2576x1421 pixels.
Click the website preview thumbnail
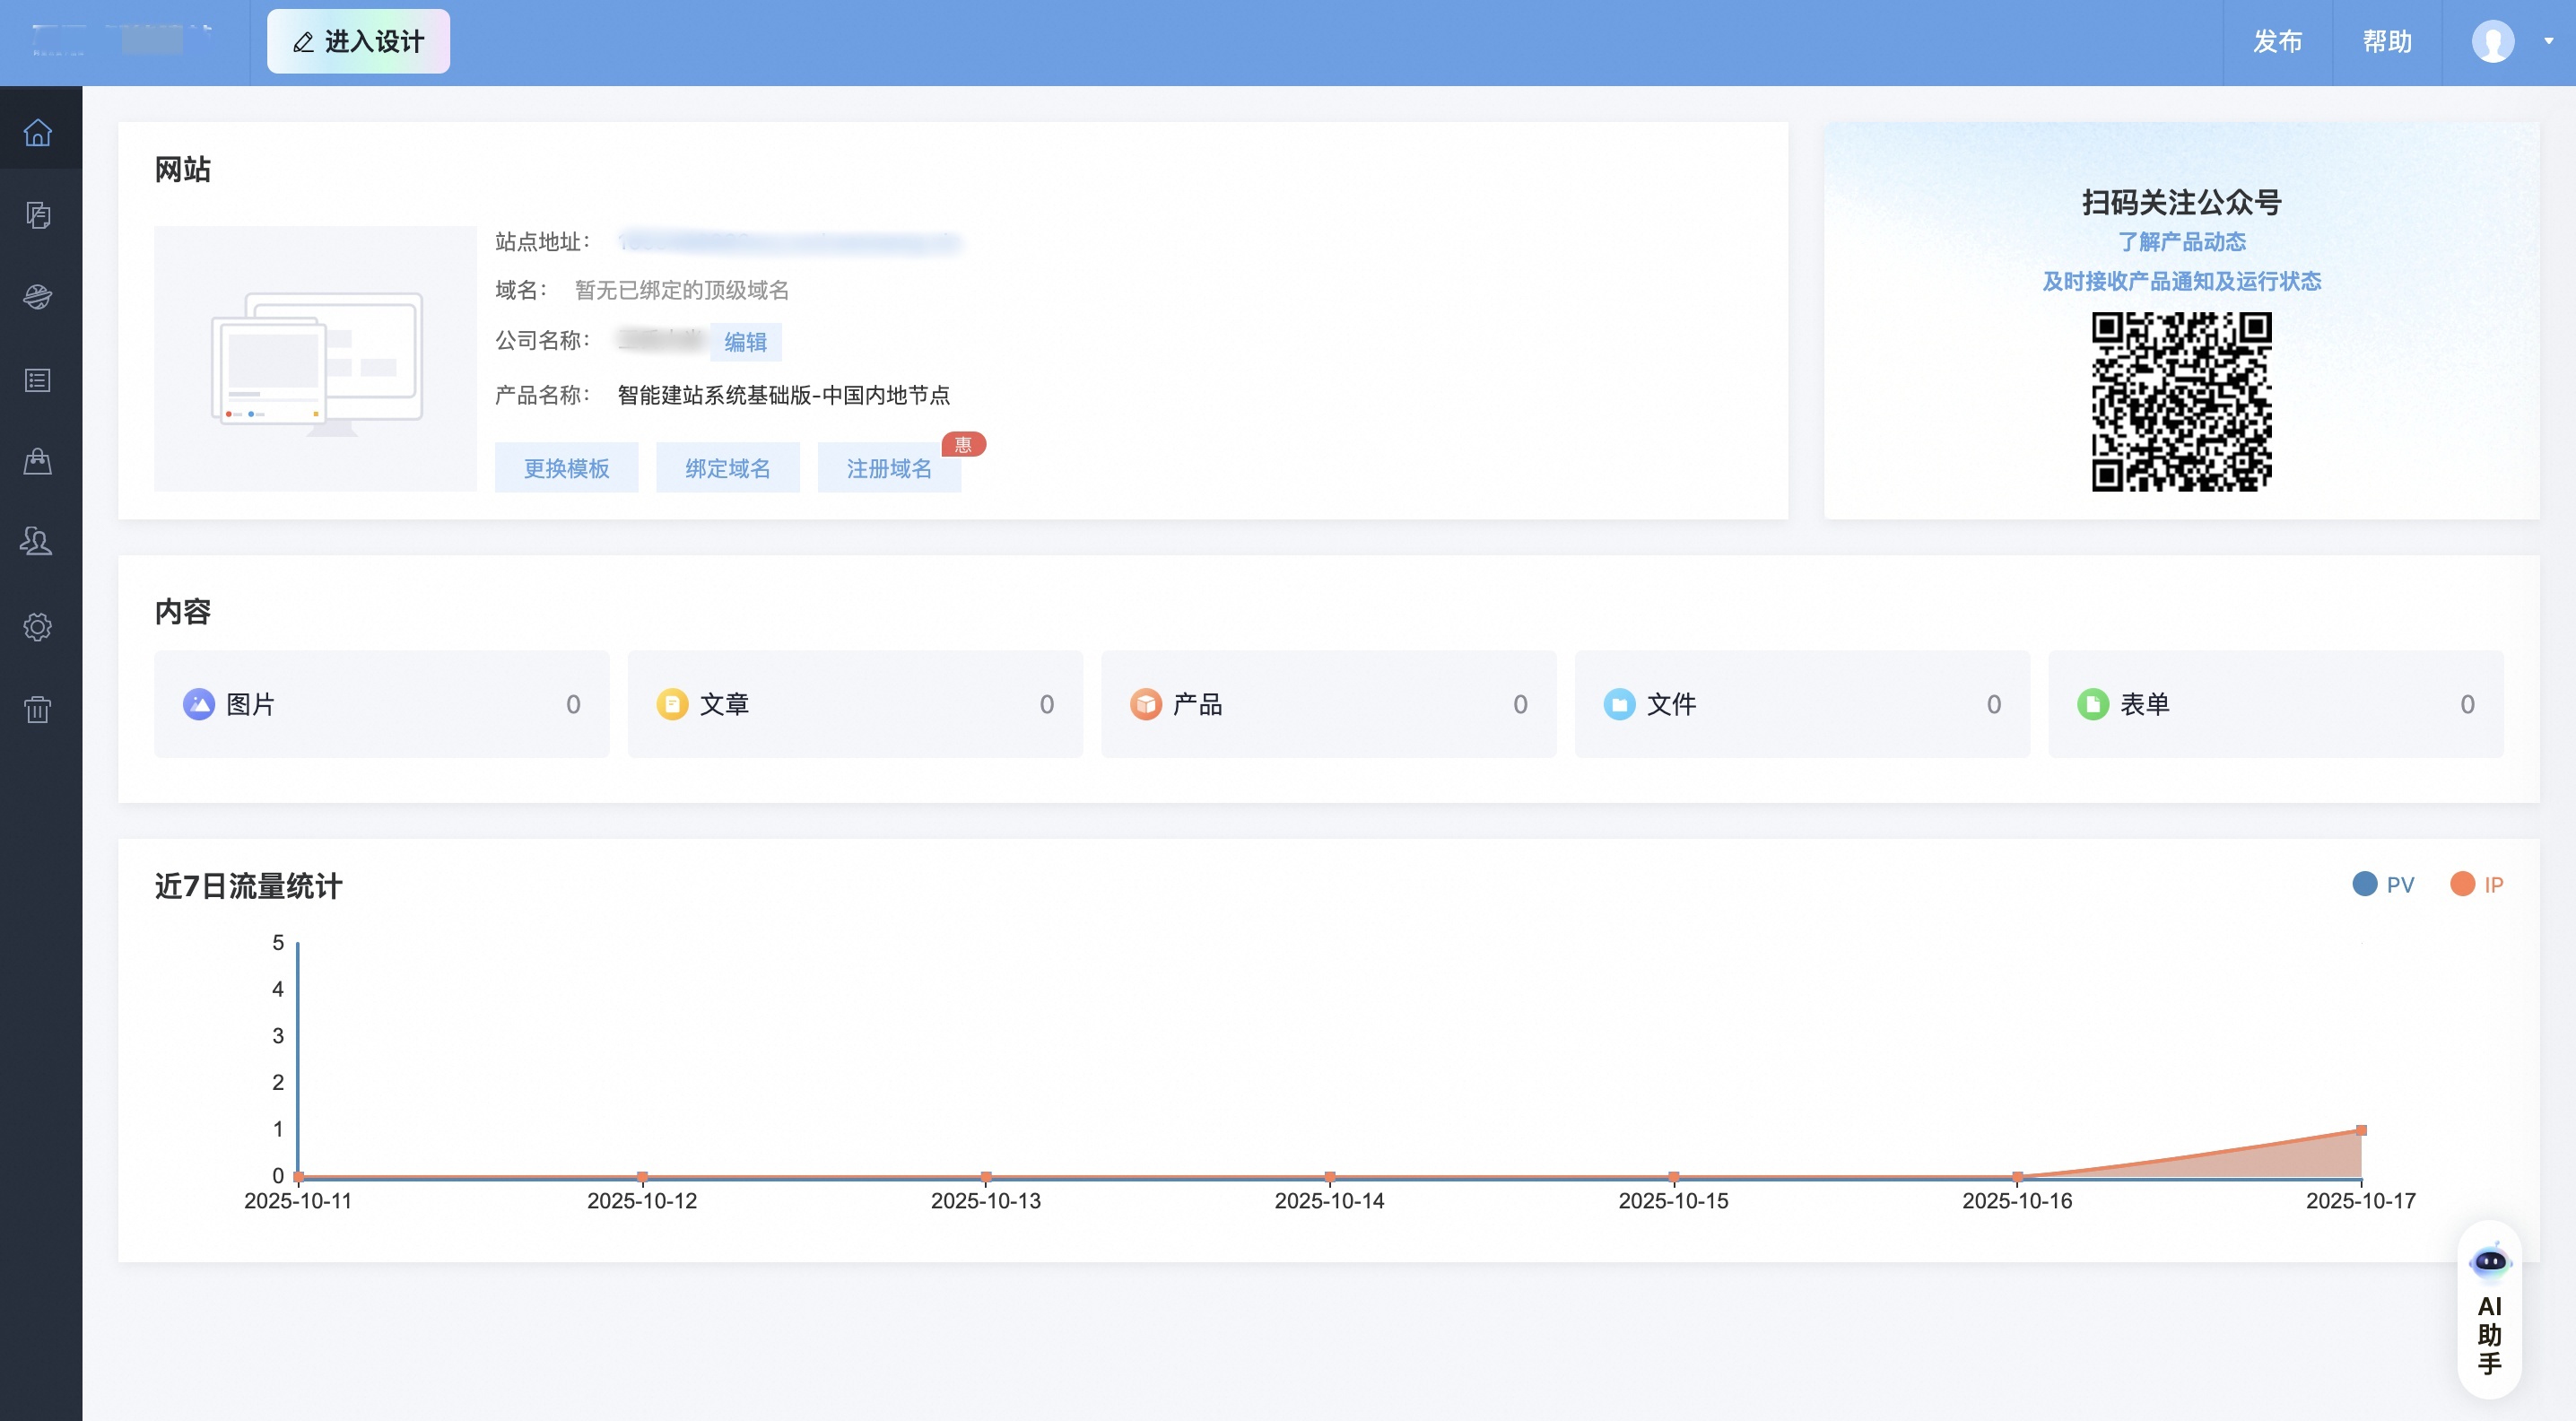(315, 358)
